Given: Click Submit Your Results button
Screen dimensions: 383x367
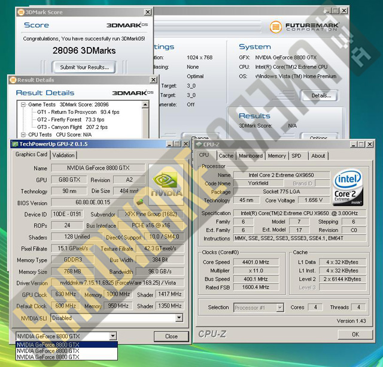Looking at the screenshot, I should click(x=84, y=67).
